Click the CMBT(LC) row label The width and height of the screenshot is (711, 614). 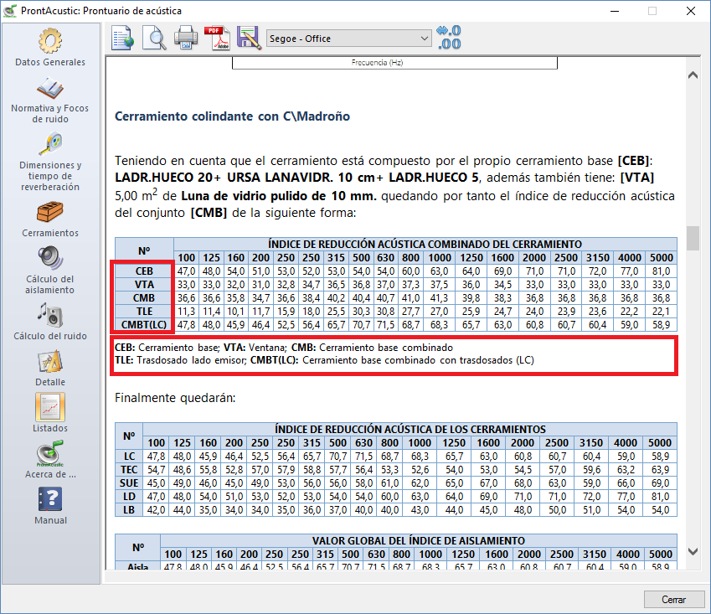tap(144, 325)
